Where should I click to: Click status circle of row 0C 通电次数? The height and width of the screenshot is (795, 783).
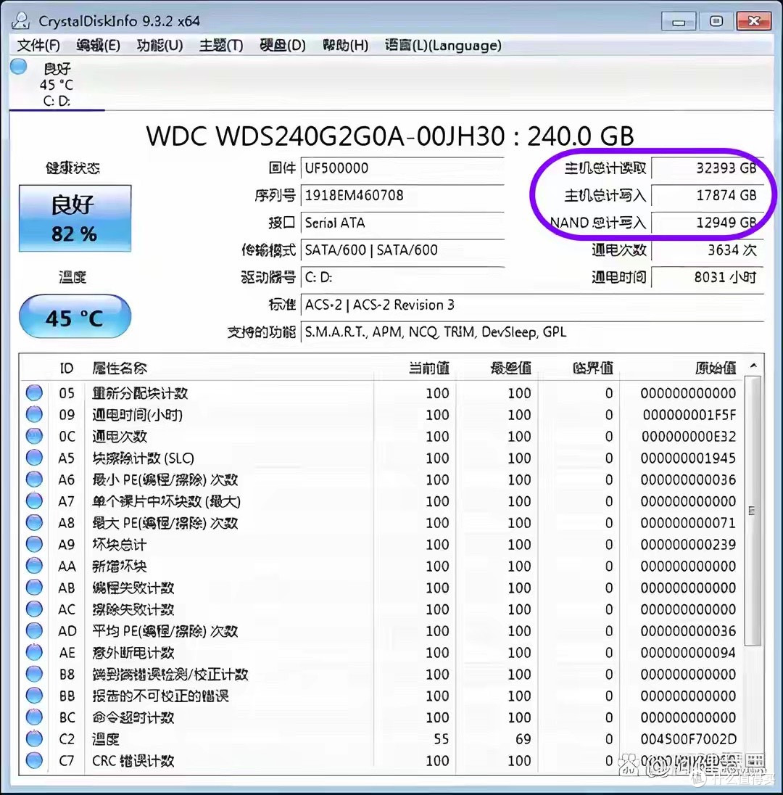[x=34, y=436]
